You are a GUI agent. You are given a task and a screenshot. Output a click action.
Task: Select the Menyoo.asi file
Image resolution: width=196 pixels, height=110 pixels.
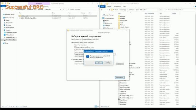[123, 83]
